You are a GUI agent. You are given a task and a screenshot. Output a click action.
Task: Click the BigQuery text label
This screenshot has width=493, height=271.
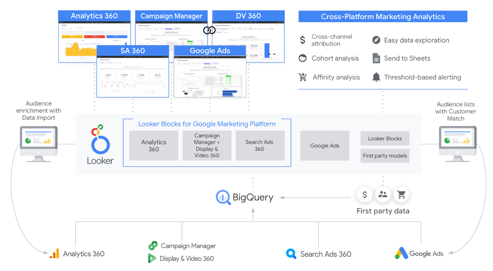coord(253,197)
